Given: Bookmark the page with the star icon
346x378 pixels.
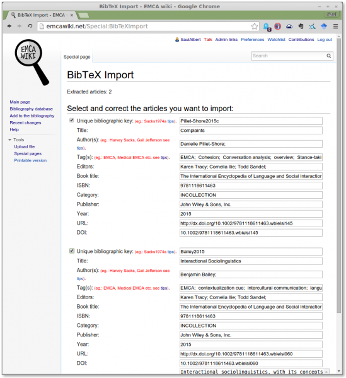Looking at the screenshot, I should [x=254, y=27].
